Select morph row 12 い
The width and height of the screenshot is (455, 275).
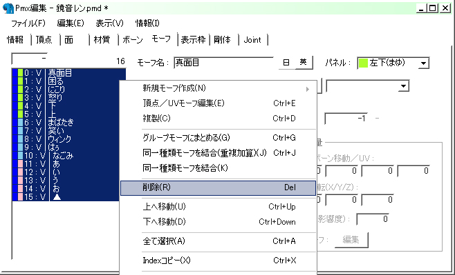(66, 172)
